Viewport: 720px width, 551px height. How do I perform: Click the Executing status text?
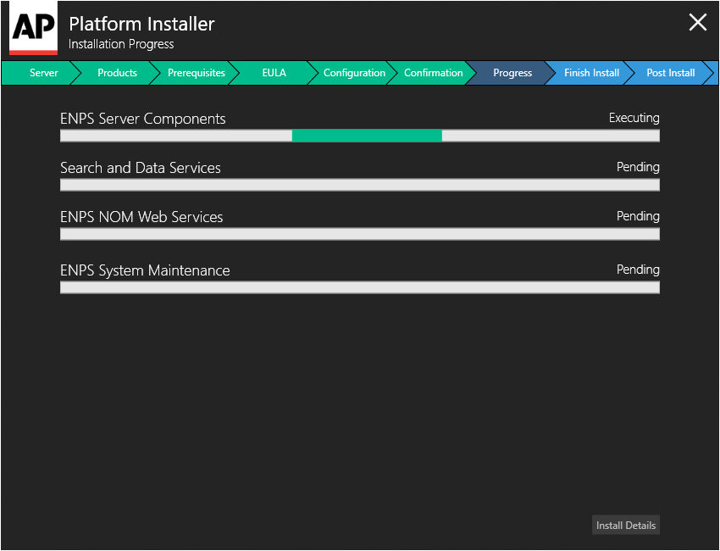(x=634, y=118)
